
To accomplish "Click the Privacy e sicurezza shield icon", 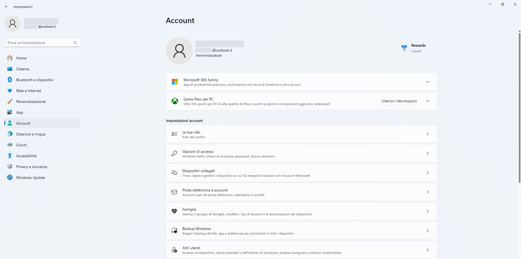I will pyautogui.click(x=10, y=166).
